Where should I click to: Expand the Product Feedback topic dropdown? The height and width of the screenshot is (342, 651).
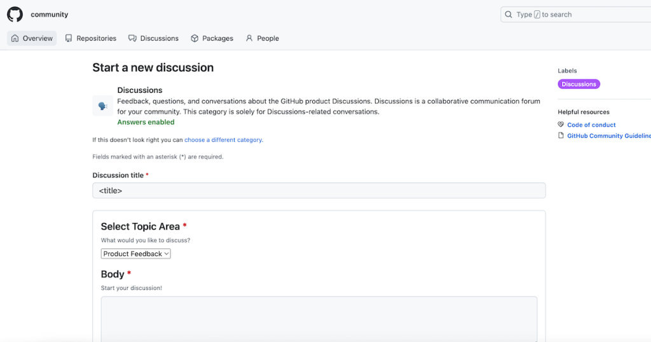click(x=136, y=254)
